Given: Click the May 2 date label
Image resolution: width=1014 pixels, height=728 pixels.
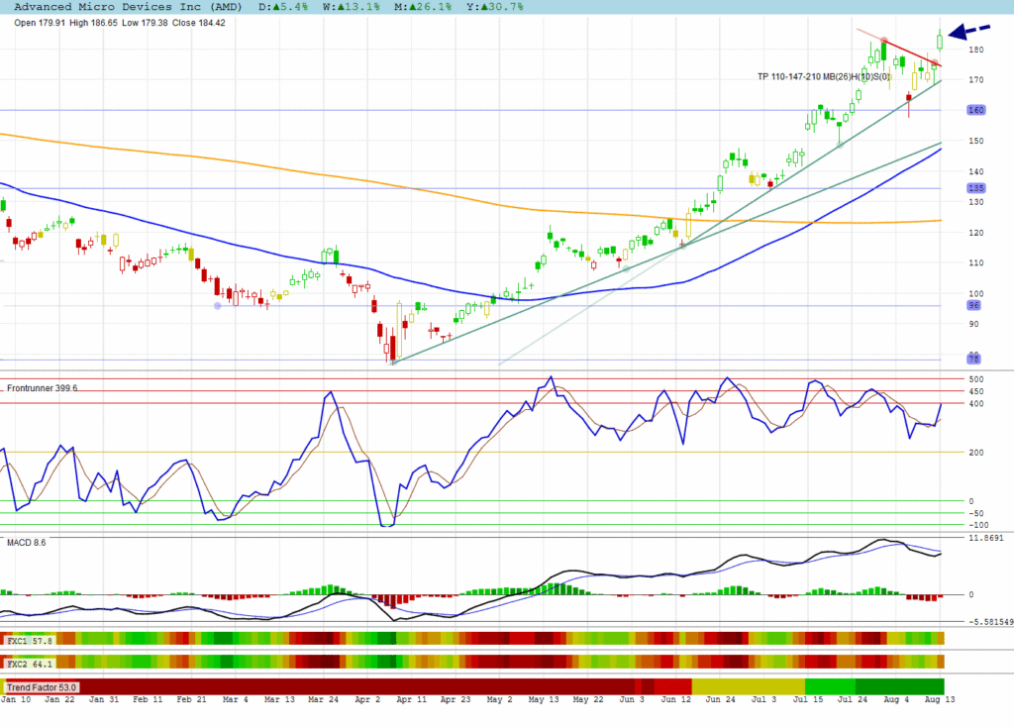Looking at the screenshot, I should click(x=500, y=699).
